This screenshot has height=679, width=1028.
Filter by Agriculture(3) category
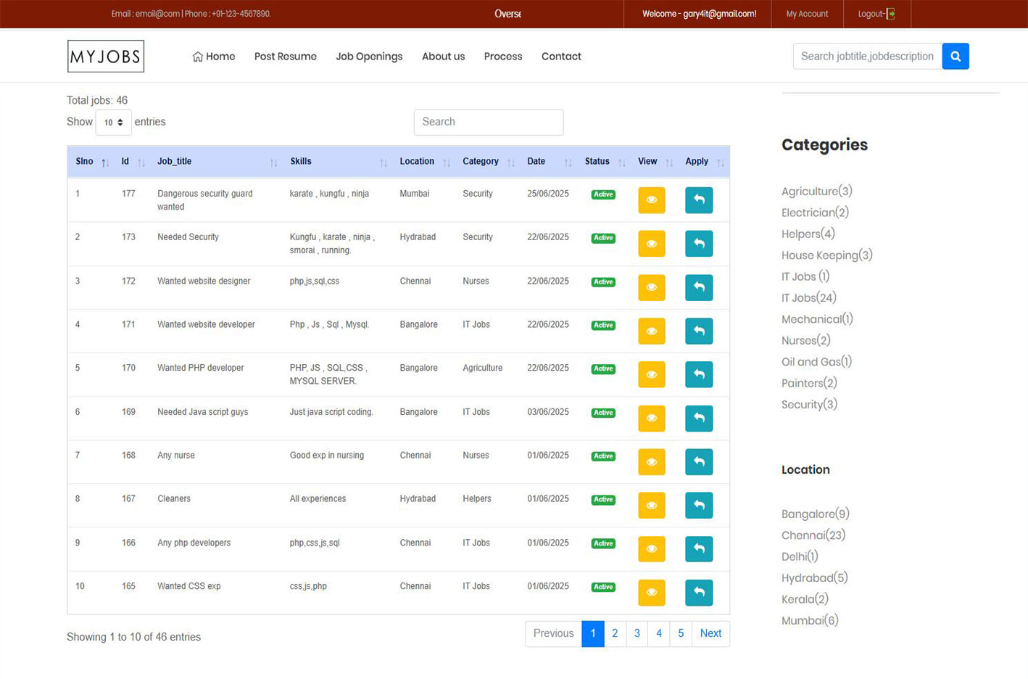816,191
